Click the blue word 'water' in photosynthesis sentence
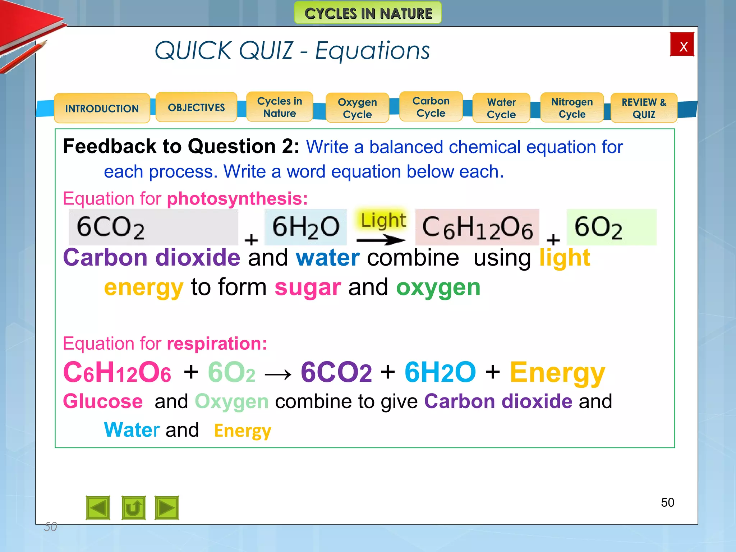Viewport: 736px width, 552px height. (328, 258)
